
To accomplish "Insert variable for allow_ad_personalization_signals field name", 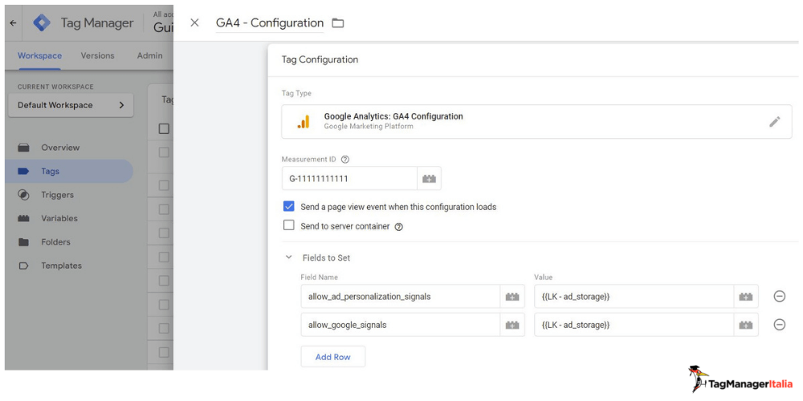I will pyautogui.click(x=512, y=297).
